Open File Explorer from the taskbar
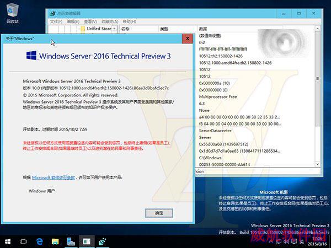 coord(55,241)
